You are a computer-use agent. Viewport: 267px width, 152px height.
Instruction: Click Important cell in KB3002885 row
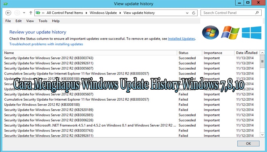(x=212, y=115)
